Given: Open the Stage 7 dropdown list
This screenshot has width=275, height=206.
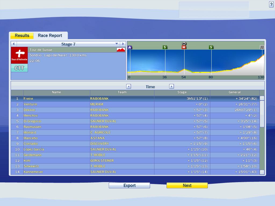Looking at the screenshot, I should [117, 44].
